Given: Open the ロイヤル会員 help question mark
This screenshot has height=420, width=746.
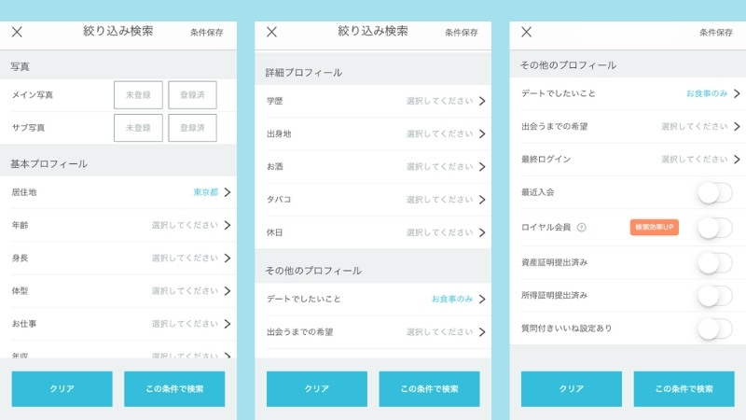Looking at the screenshot, I should point(582,227).
